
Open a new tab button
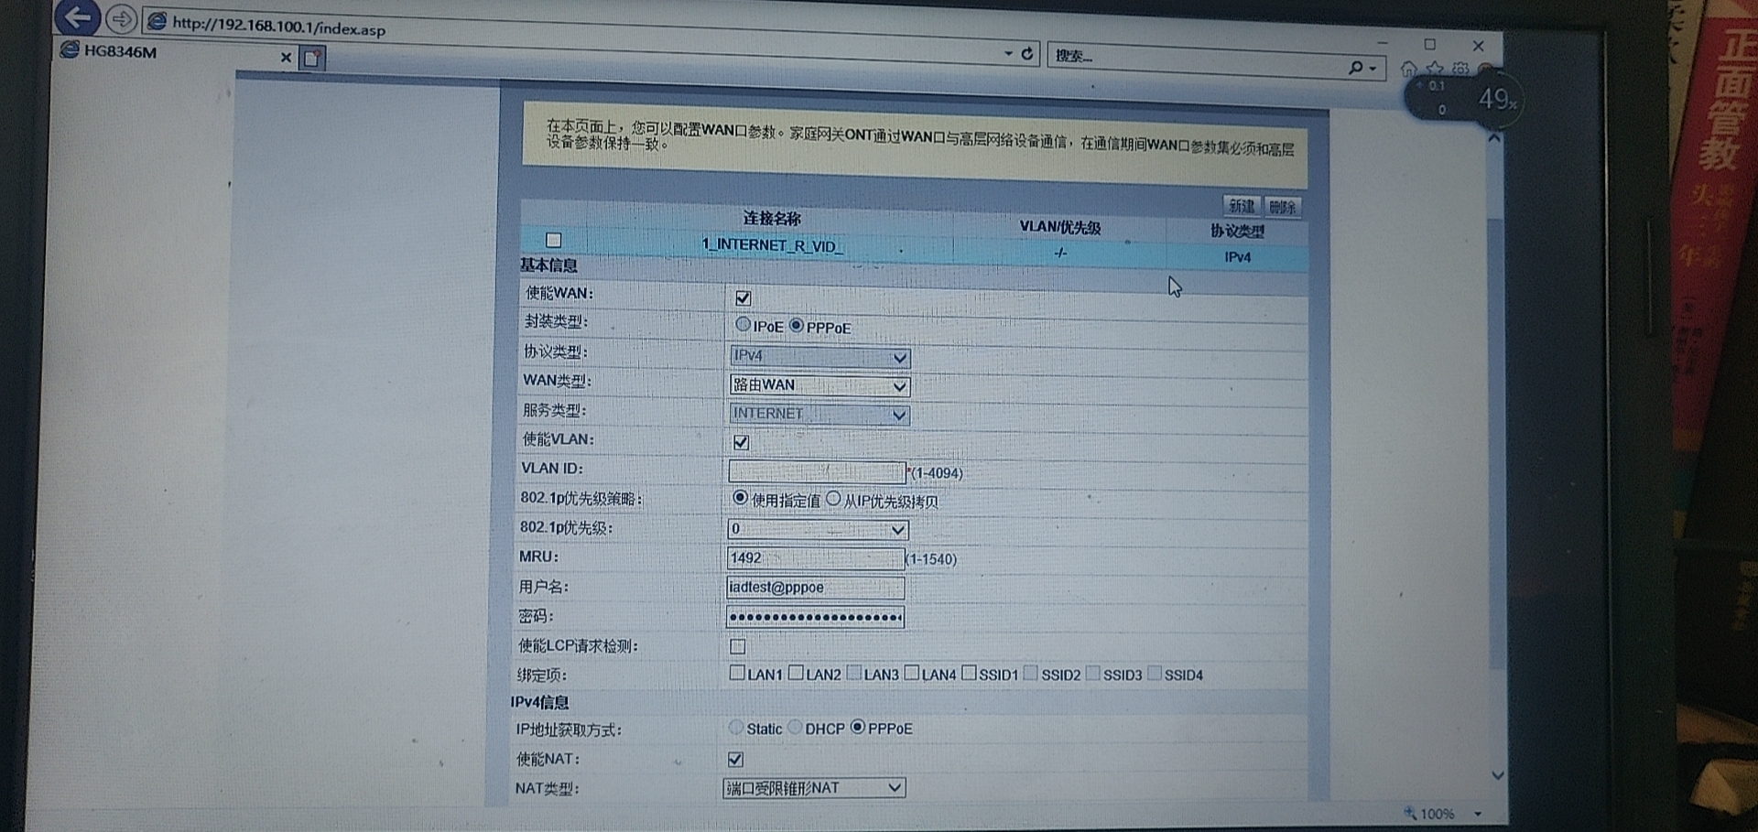(x=312, y=59)
